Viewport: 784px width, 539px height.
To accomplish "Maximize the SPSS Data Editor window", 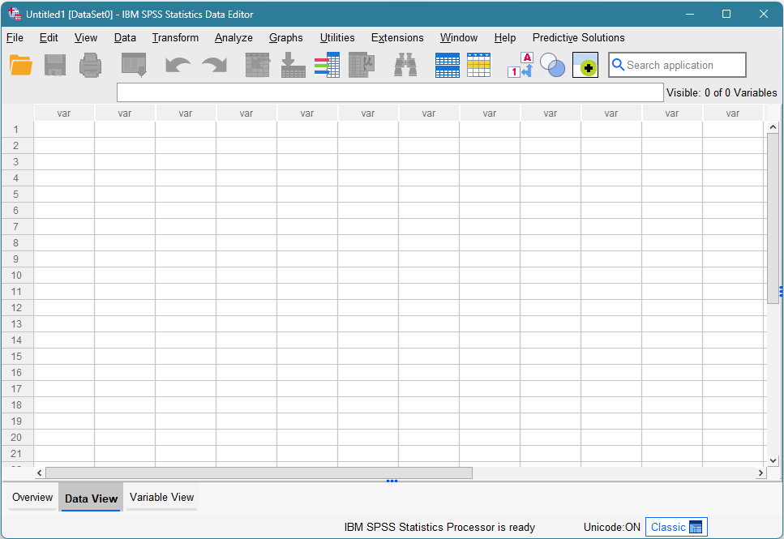I will point(726,14).
